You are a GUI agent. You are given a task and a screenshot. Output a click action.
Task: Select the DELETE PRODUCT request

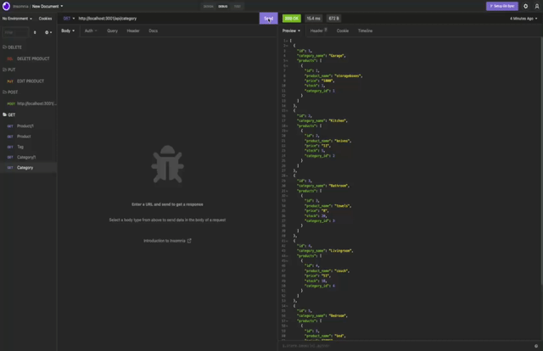click(28, 58)
